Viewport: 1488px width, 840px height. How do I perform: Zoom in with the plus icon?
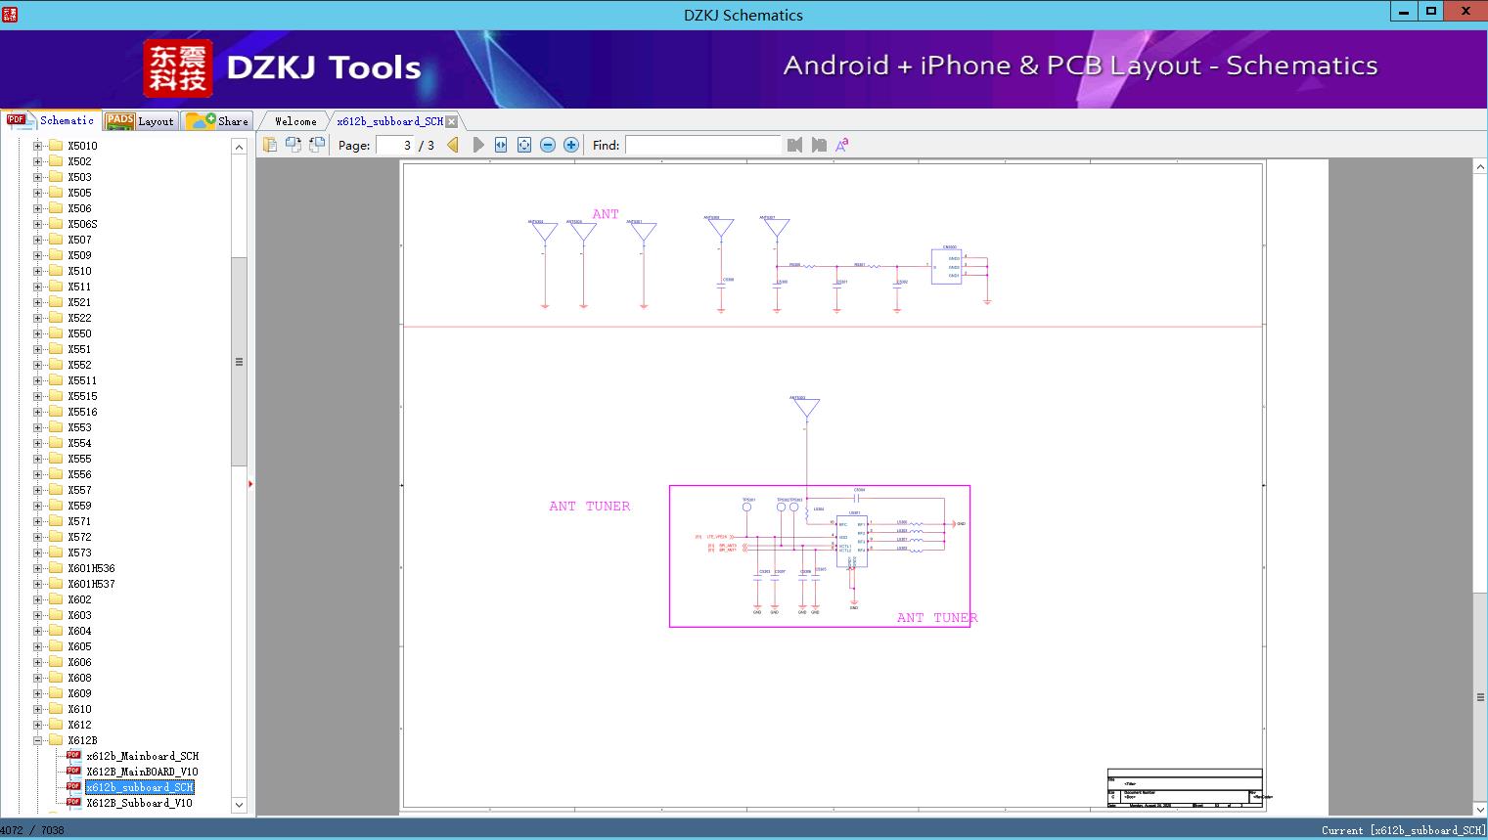coord(571,145)
